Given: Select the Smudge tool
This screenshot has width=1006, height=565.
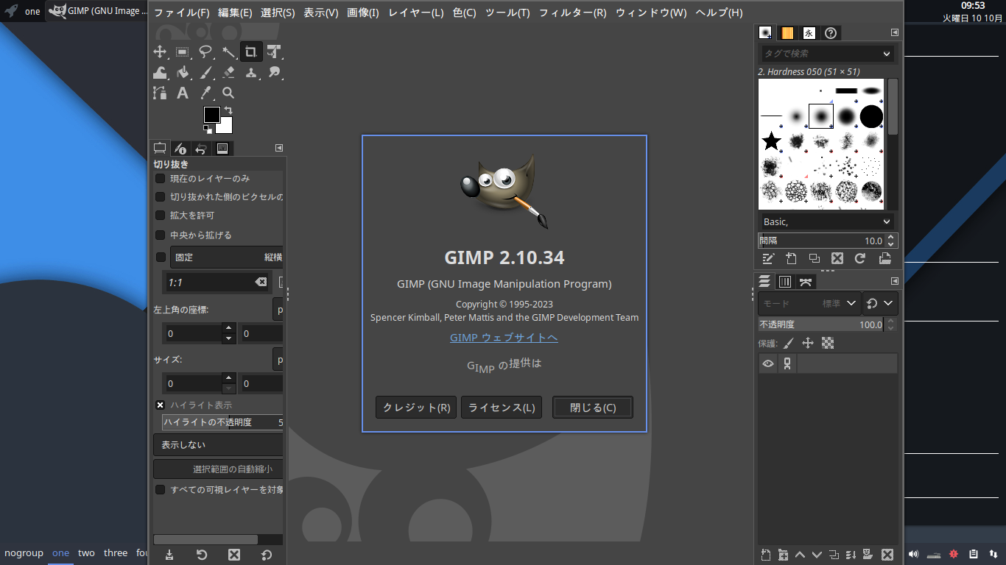Looking at the screenshot, I should click(x=274, y=72).
